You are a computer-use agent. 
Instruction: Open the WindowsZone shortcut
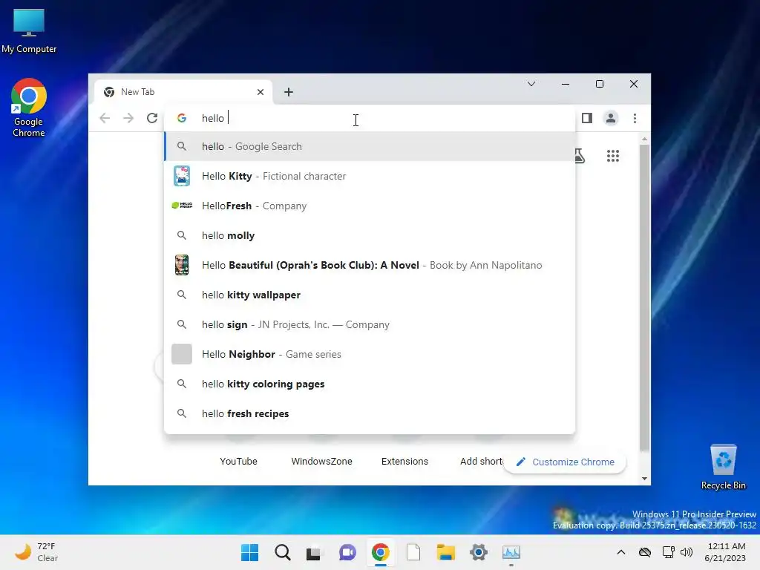pyautogui.click(x=321, y=461)
